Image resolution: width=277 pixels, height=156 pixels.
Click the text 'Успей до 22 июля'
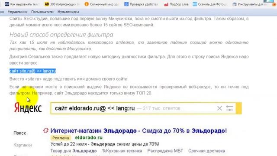tap(68, 144)
